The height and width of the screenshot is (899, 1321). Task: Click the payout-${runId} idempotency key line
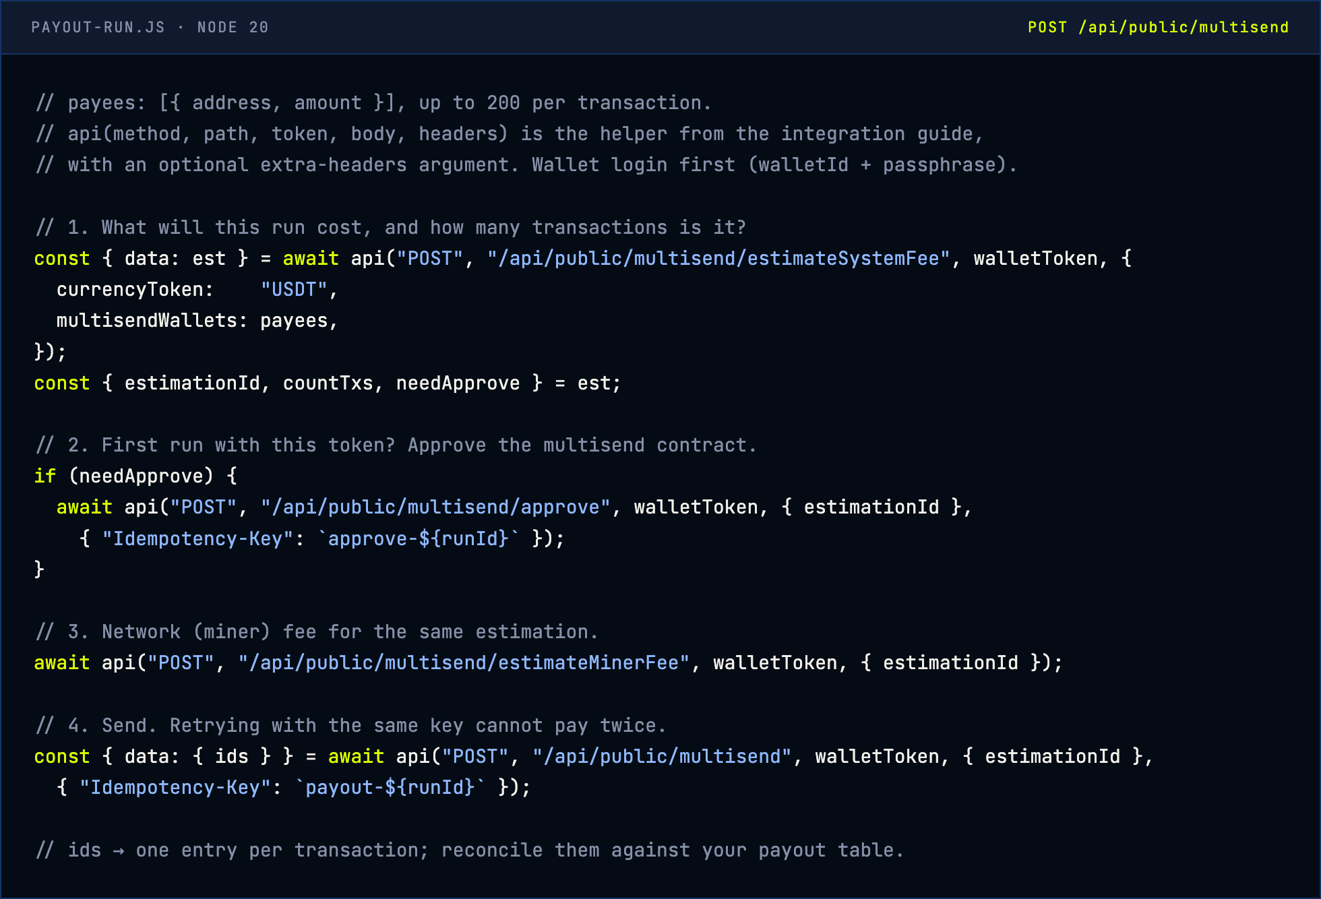(x=294, y=788)
